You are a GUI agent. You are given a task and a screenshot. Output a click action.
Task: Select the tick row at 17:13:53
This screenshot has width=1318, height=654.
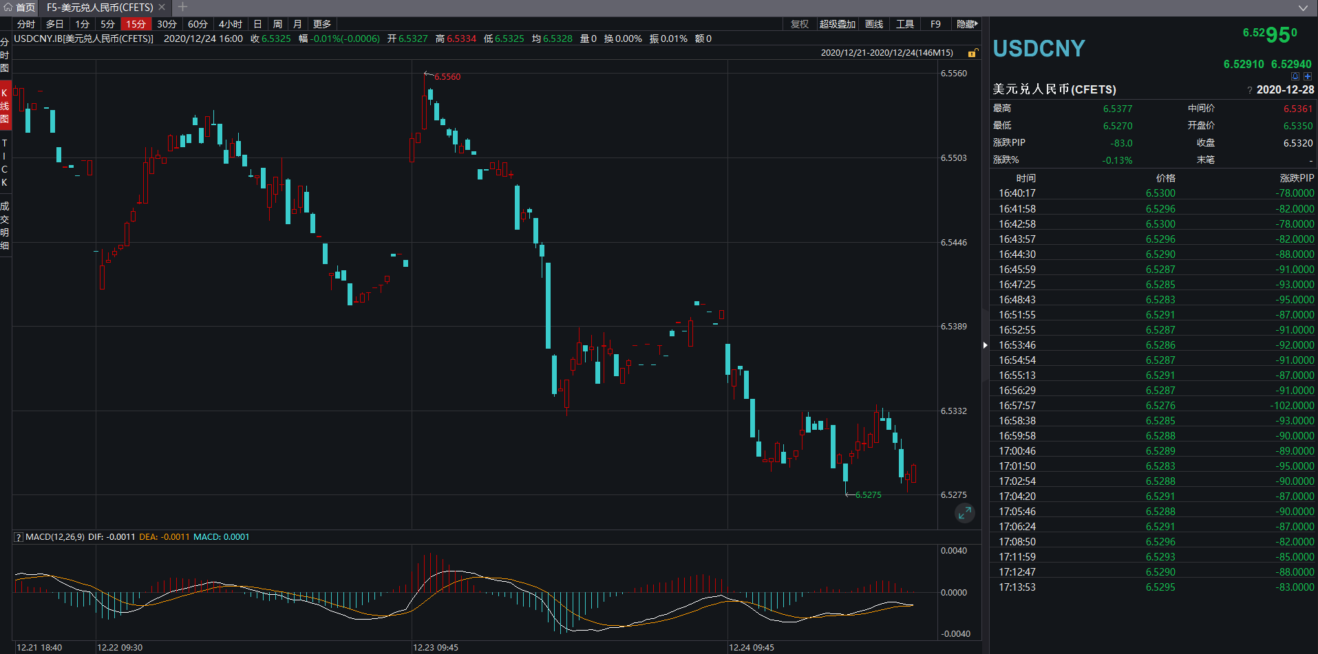click(1154, 587)
